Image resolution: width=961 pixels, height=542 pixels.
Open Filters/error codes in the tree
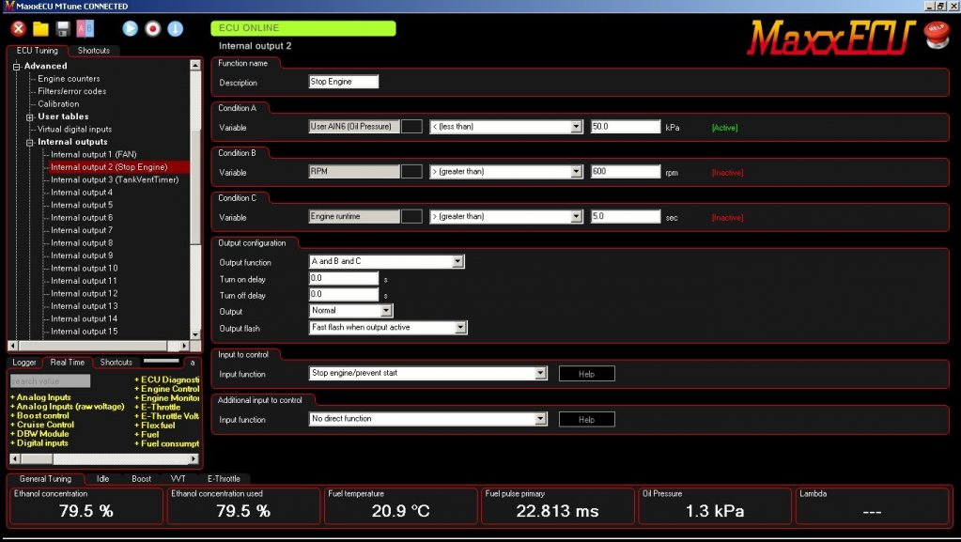pyautogui.click(x=71, y=91)
